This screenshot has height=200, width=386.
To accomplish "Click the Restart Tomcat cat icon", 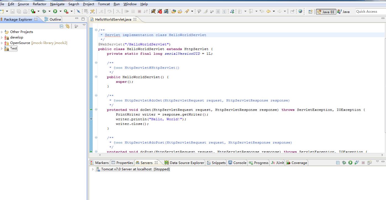I will [166, 11].
